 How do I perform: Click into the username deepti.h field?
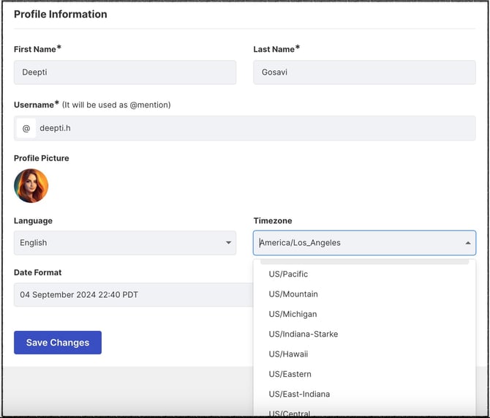tap(256, 128)
